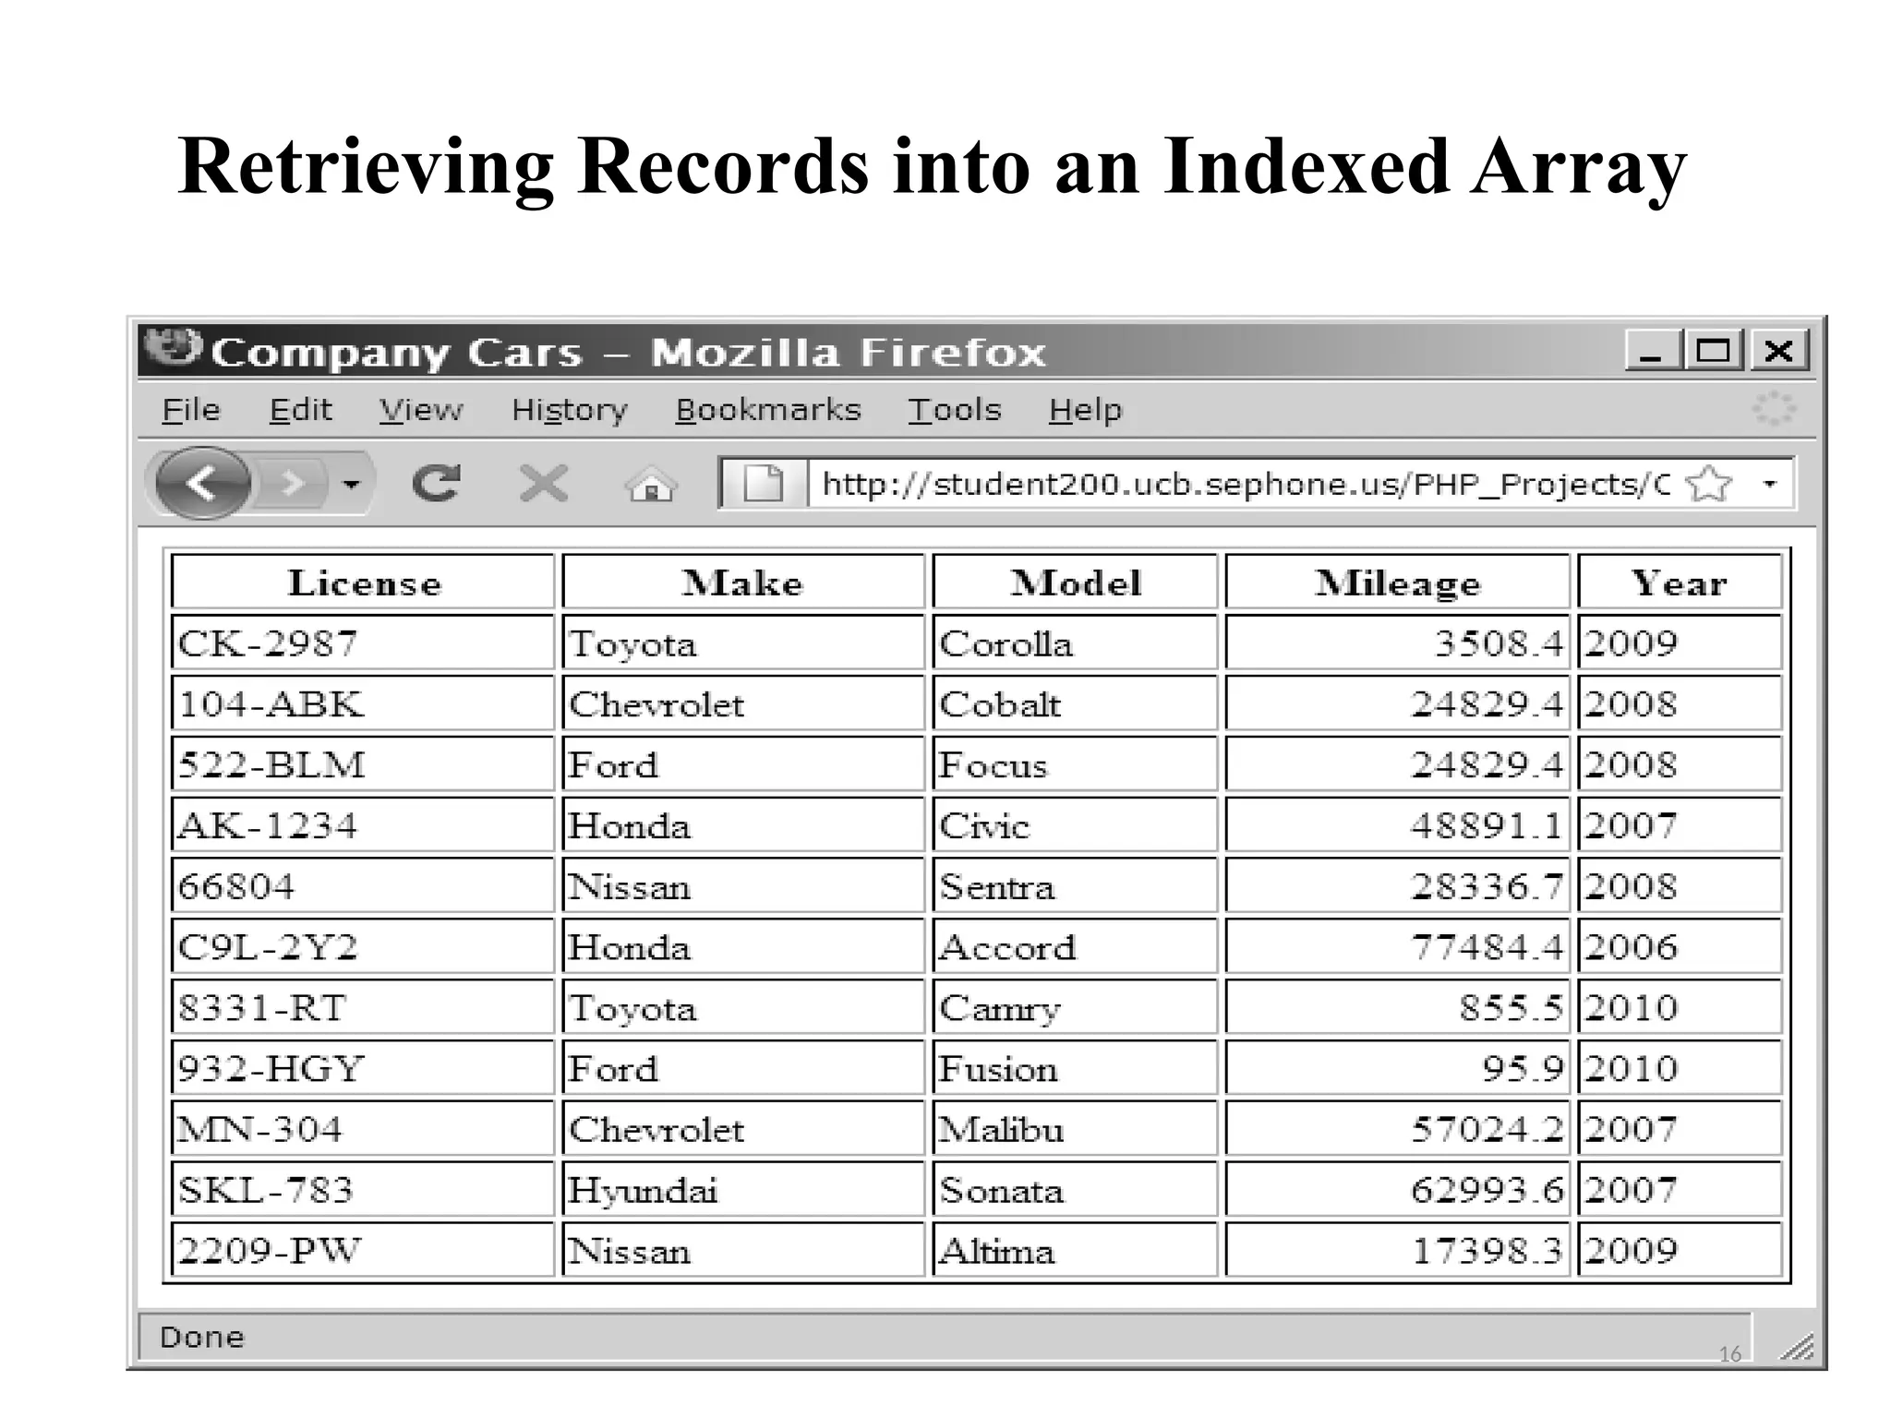Screen dimensions: 1891x1418
Task: Click the Back navigation arrow button
Action: click(203, 483)
